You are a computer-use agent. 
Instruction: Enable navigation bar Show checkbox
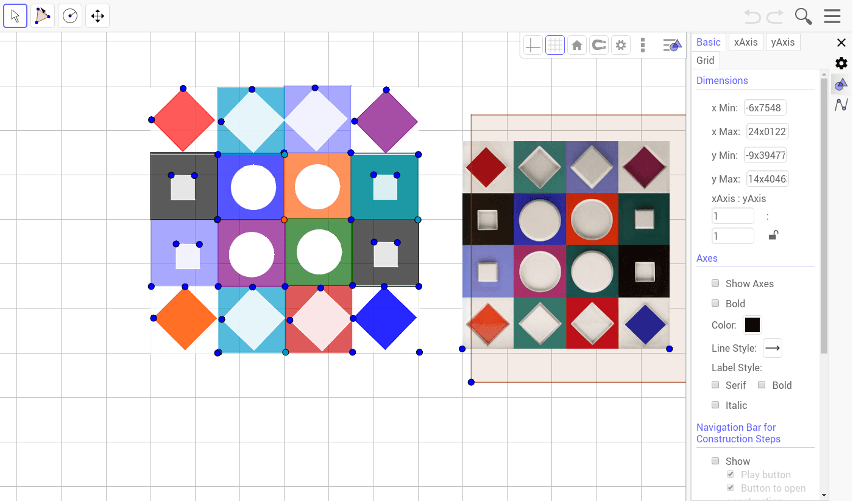715,461
